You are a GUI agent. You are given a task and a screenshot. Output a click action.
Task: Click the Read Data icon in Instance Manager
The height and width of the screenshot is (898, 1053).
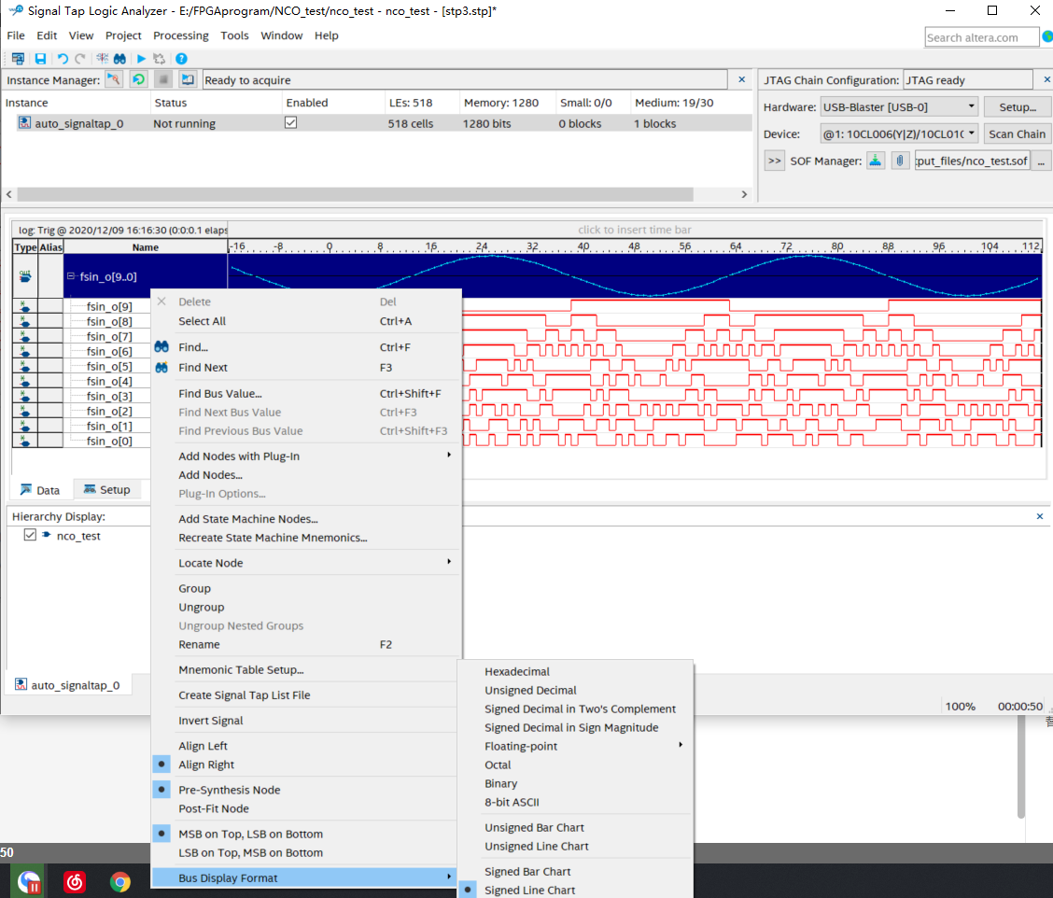[188, 80]
